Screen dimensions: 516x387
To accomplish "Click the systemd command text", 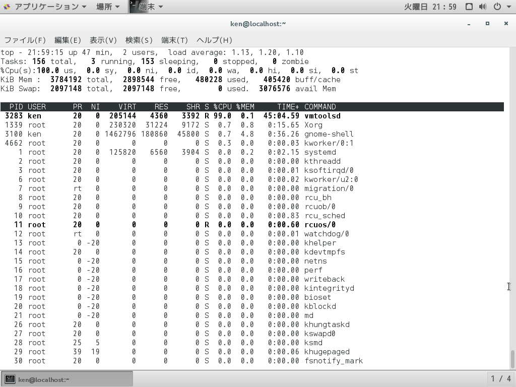I will [x=320, y=152].
